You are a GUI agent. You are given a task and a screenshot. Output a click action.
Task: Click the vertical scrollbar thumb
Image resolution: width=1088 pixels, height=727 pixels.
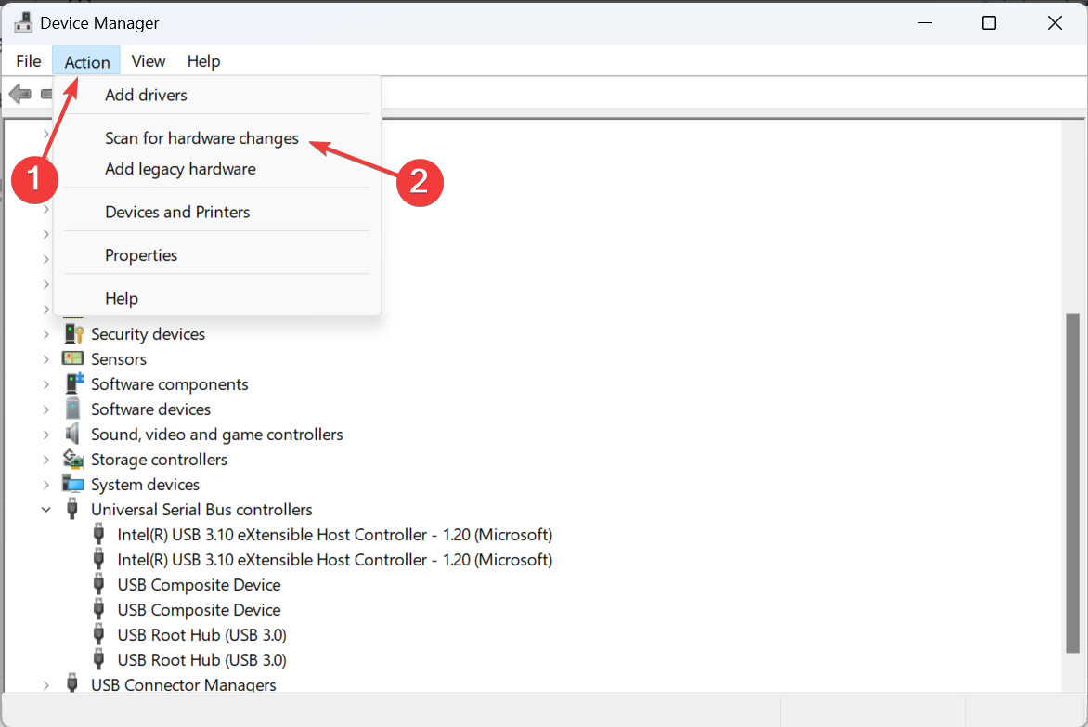pos(1073,483)
